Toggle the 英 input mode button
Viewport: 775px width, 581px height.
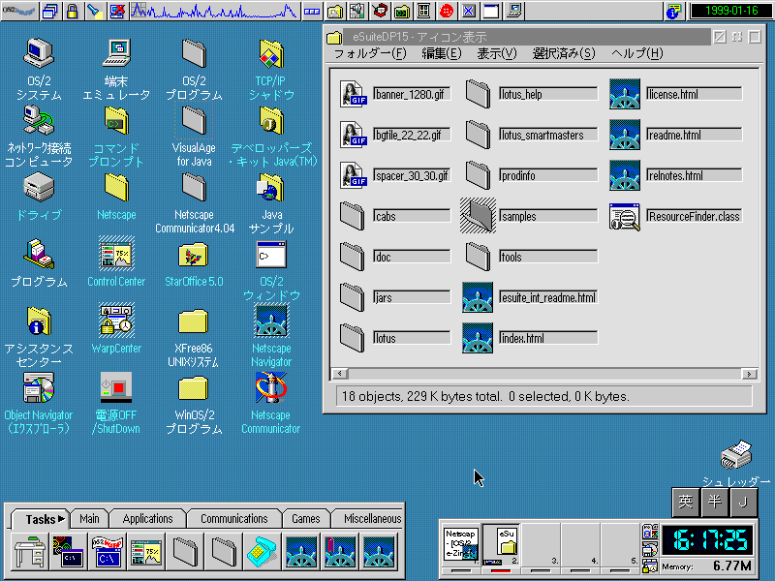686,502
